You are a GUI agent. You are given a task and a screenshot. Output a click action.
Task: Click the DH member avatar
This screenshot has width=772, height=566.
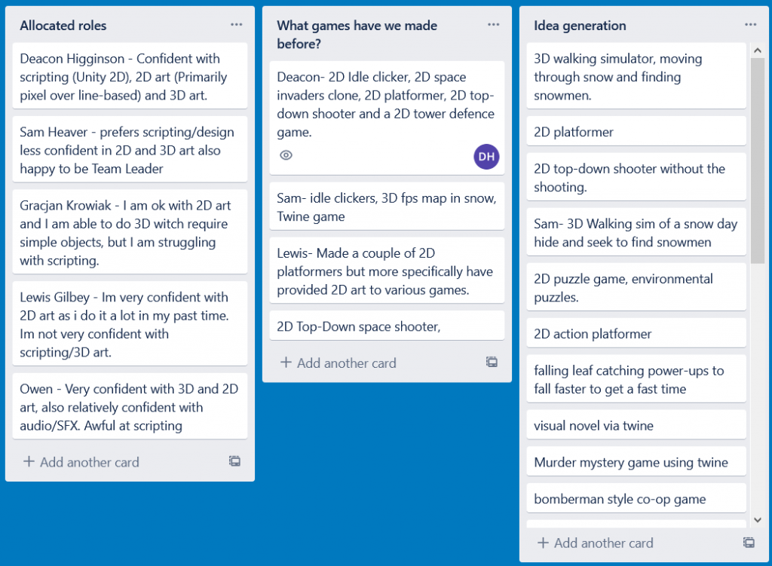pyautogui.click(x=486, y=157)
